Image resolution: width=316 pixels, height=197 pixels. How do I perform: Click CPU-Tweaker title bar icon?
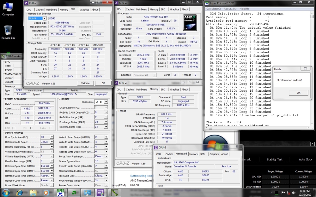click(x=3, y=56)
